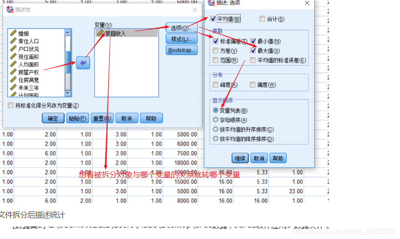Click SPSS icon in 描述性 title bar
400x239 pixels.
coord(10,9)
